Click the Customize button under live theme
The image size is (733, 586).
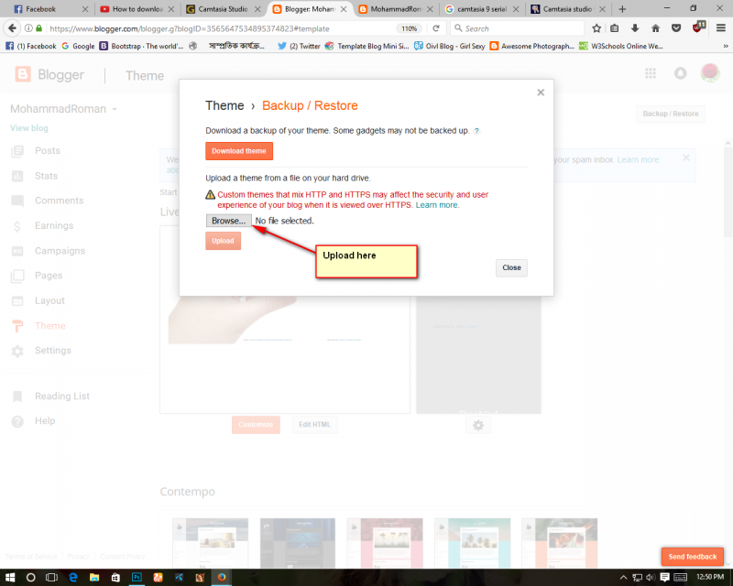coord(256,425)
